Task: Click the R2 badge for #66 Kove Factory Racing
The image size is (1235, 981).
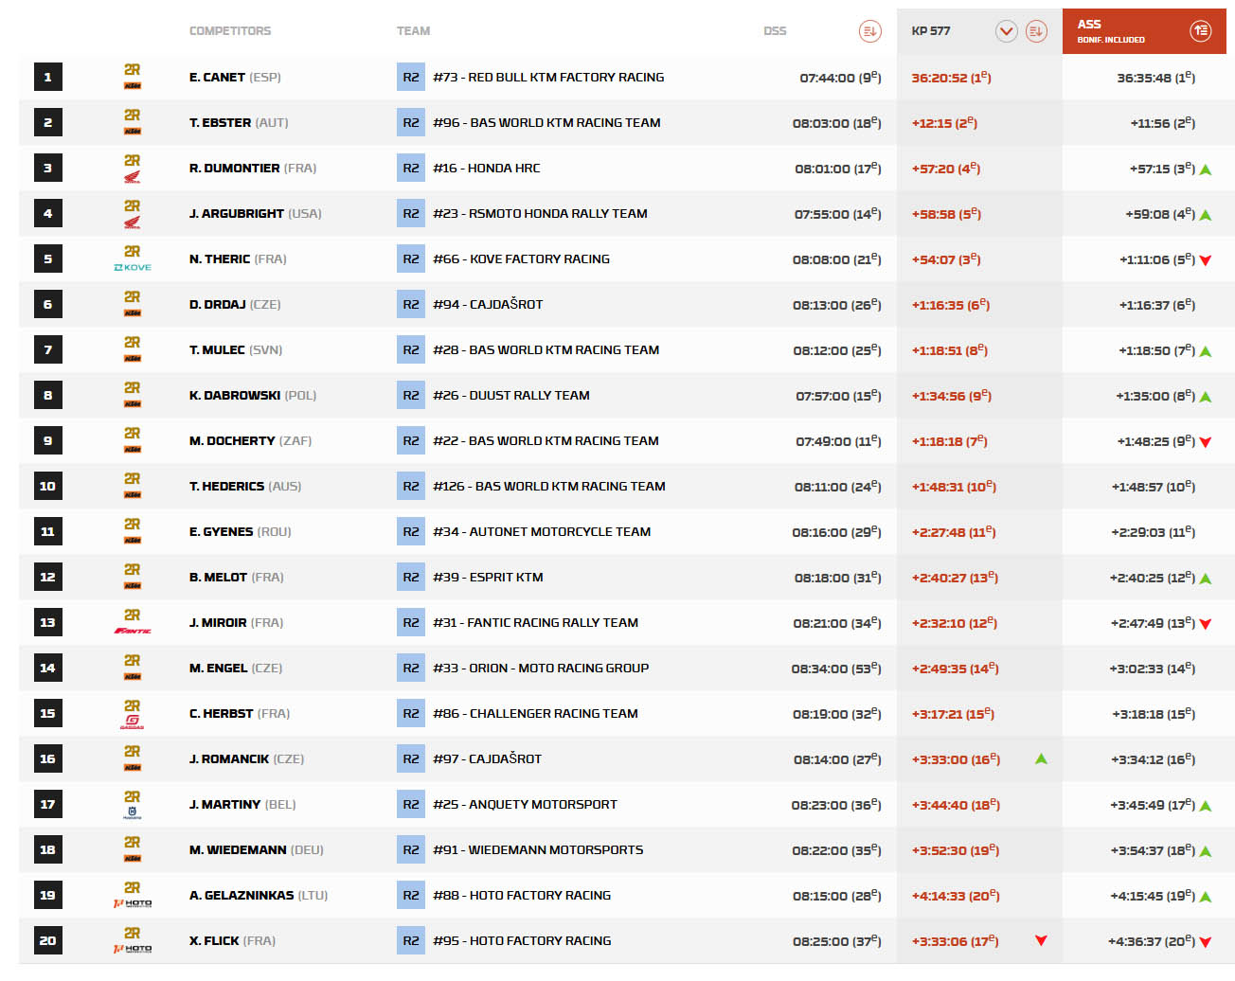Action: point(410,259)
